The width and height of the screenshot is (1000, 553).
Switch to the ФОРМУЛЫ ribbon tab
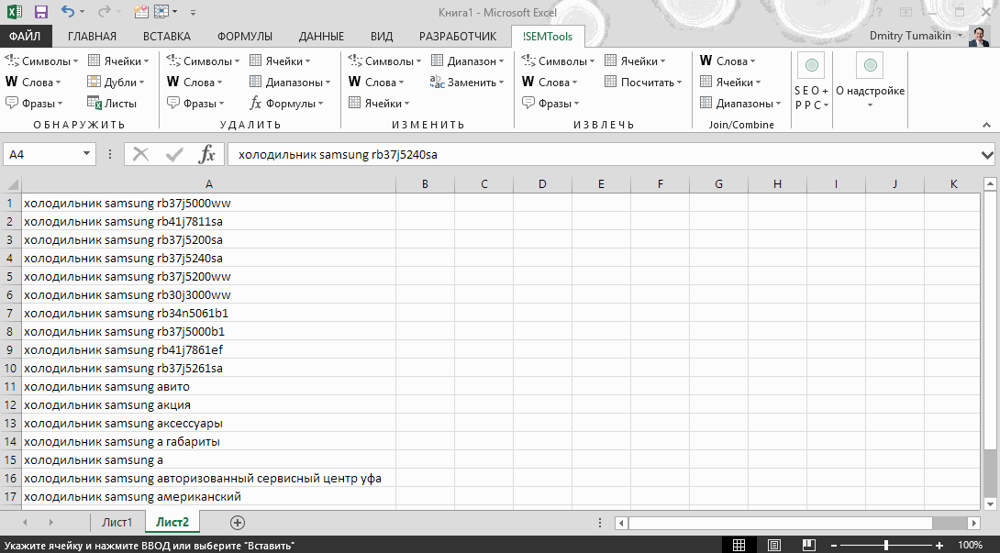pos(245,37)
